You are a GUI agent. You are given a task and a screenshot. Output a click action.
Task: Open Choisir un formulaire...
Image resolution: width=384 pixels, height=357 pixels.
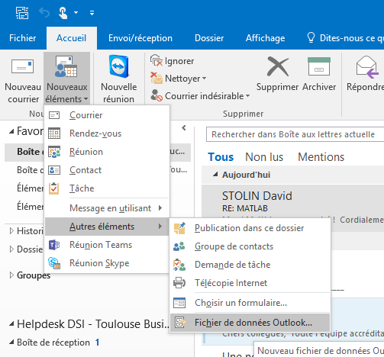pos(250,303)
